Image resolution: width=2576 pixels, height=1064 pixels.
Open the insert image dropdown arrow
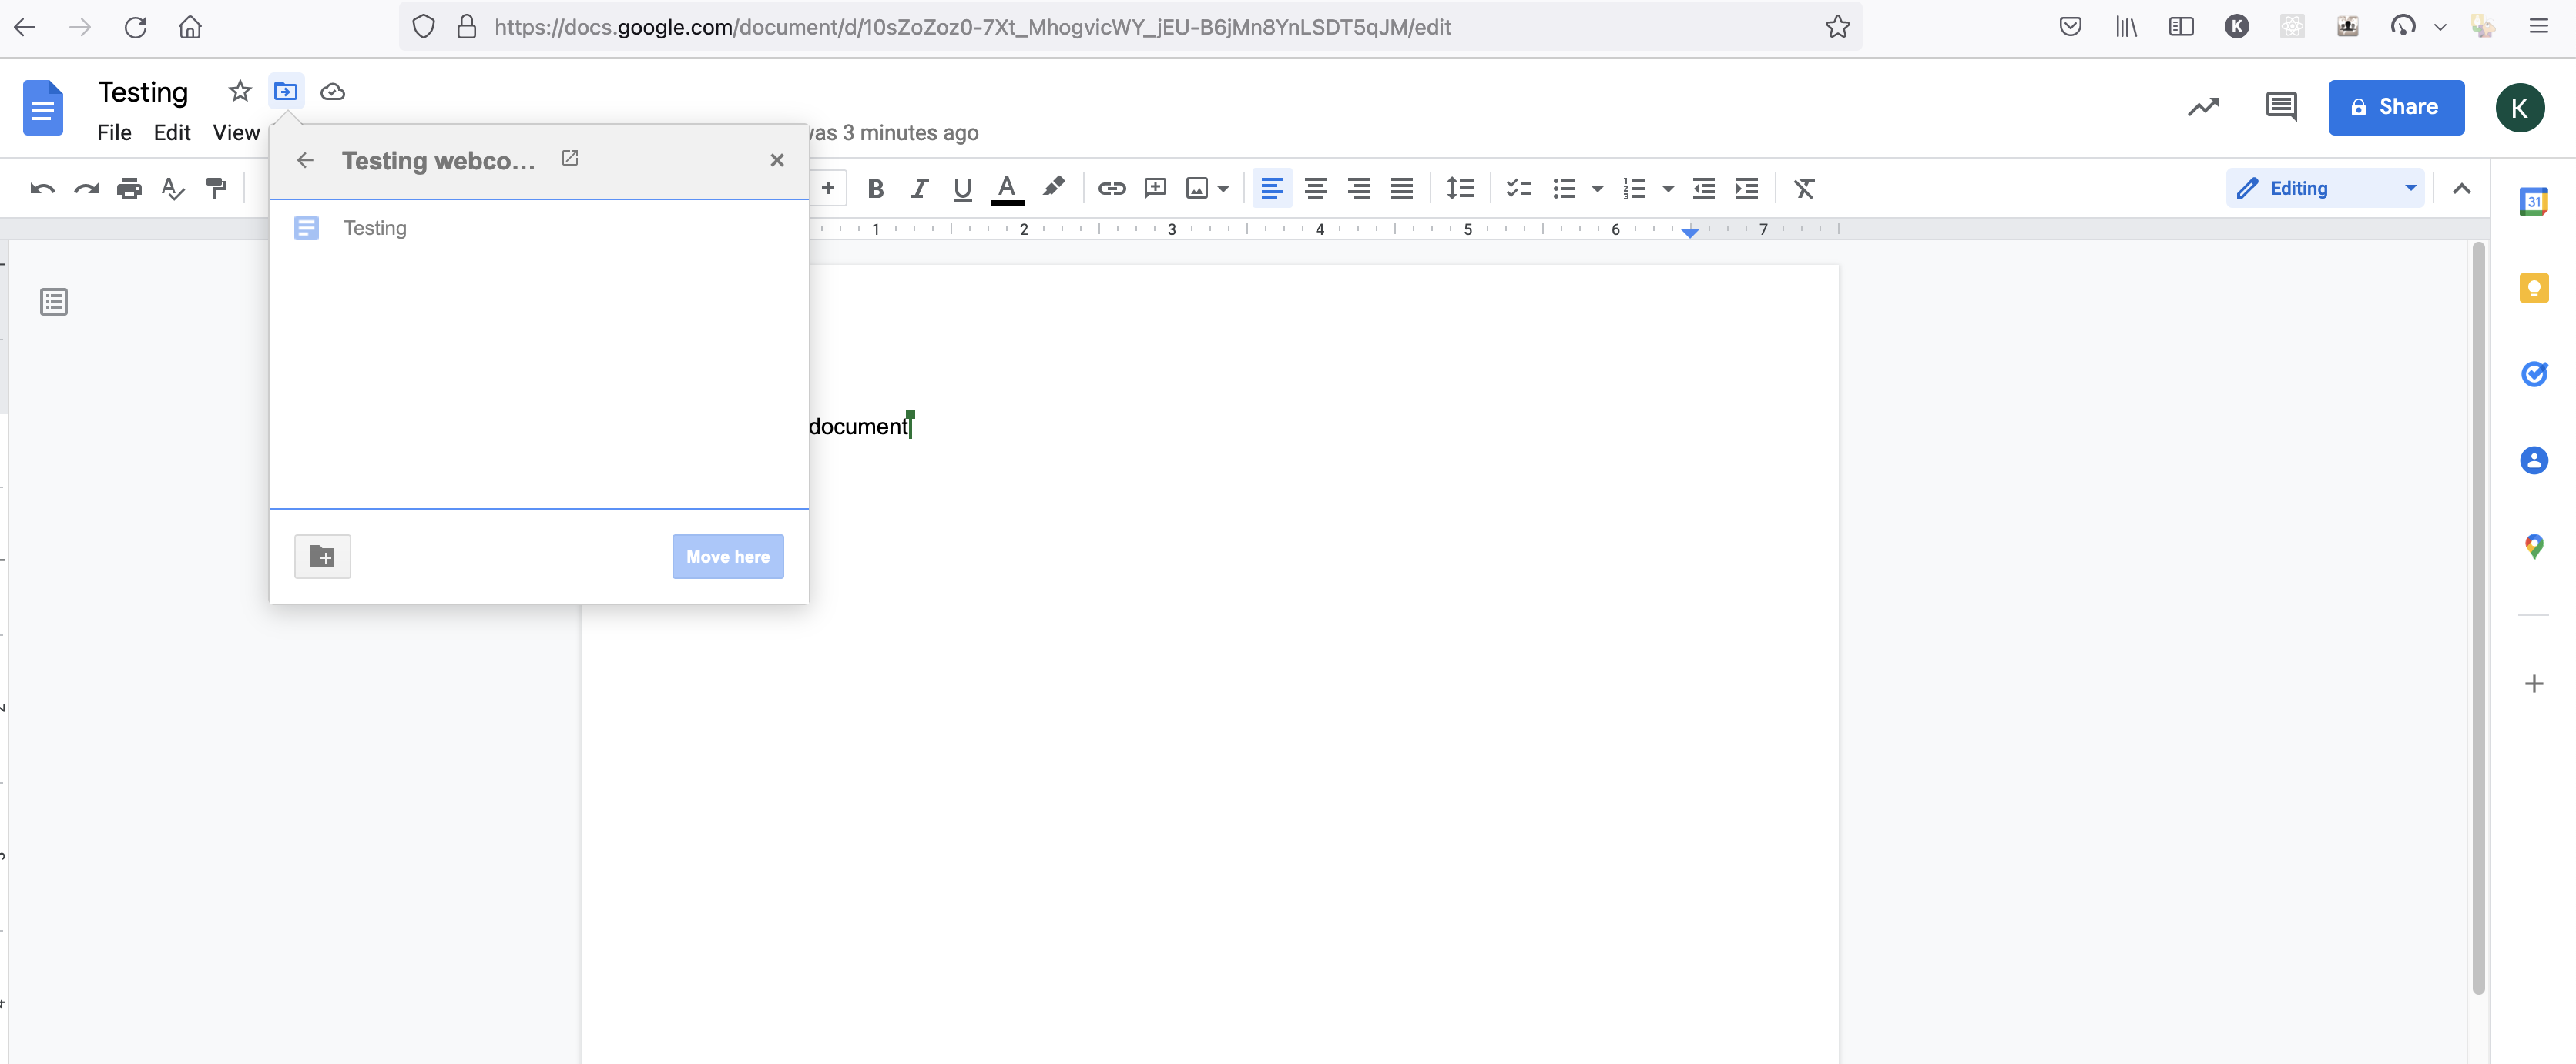click(x=1225, y=189)
